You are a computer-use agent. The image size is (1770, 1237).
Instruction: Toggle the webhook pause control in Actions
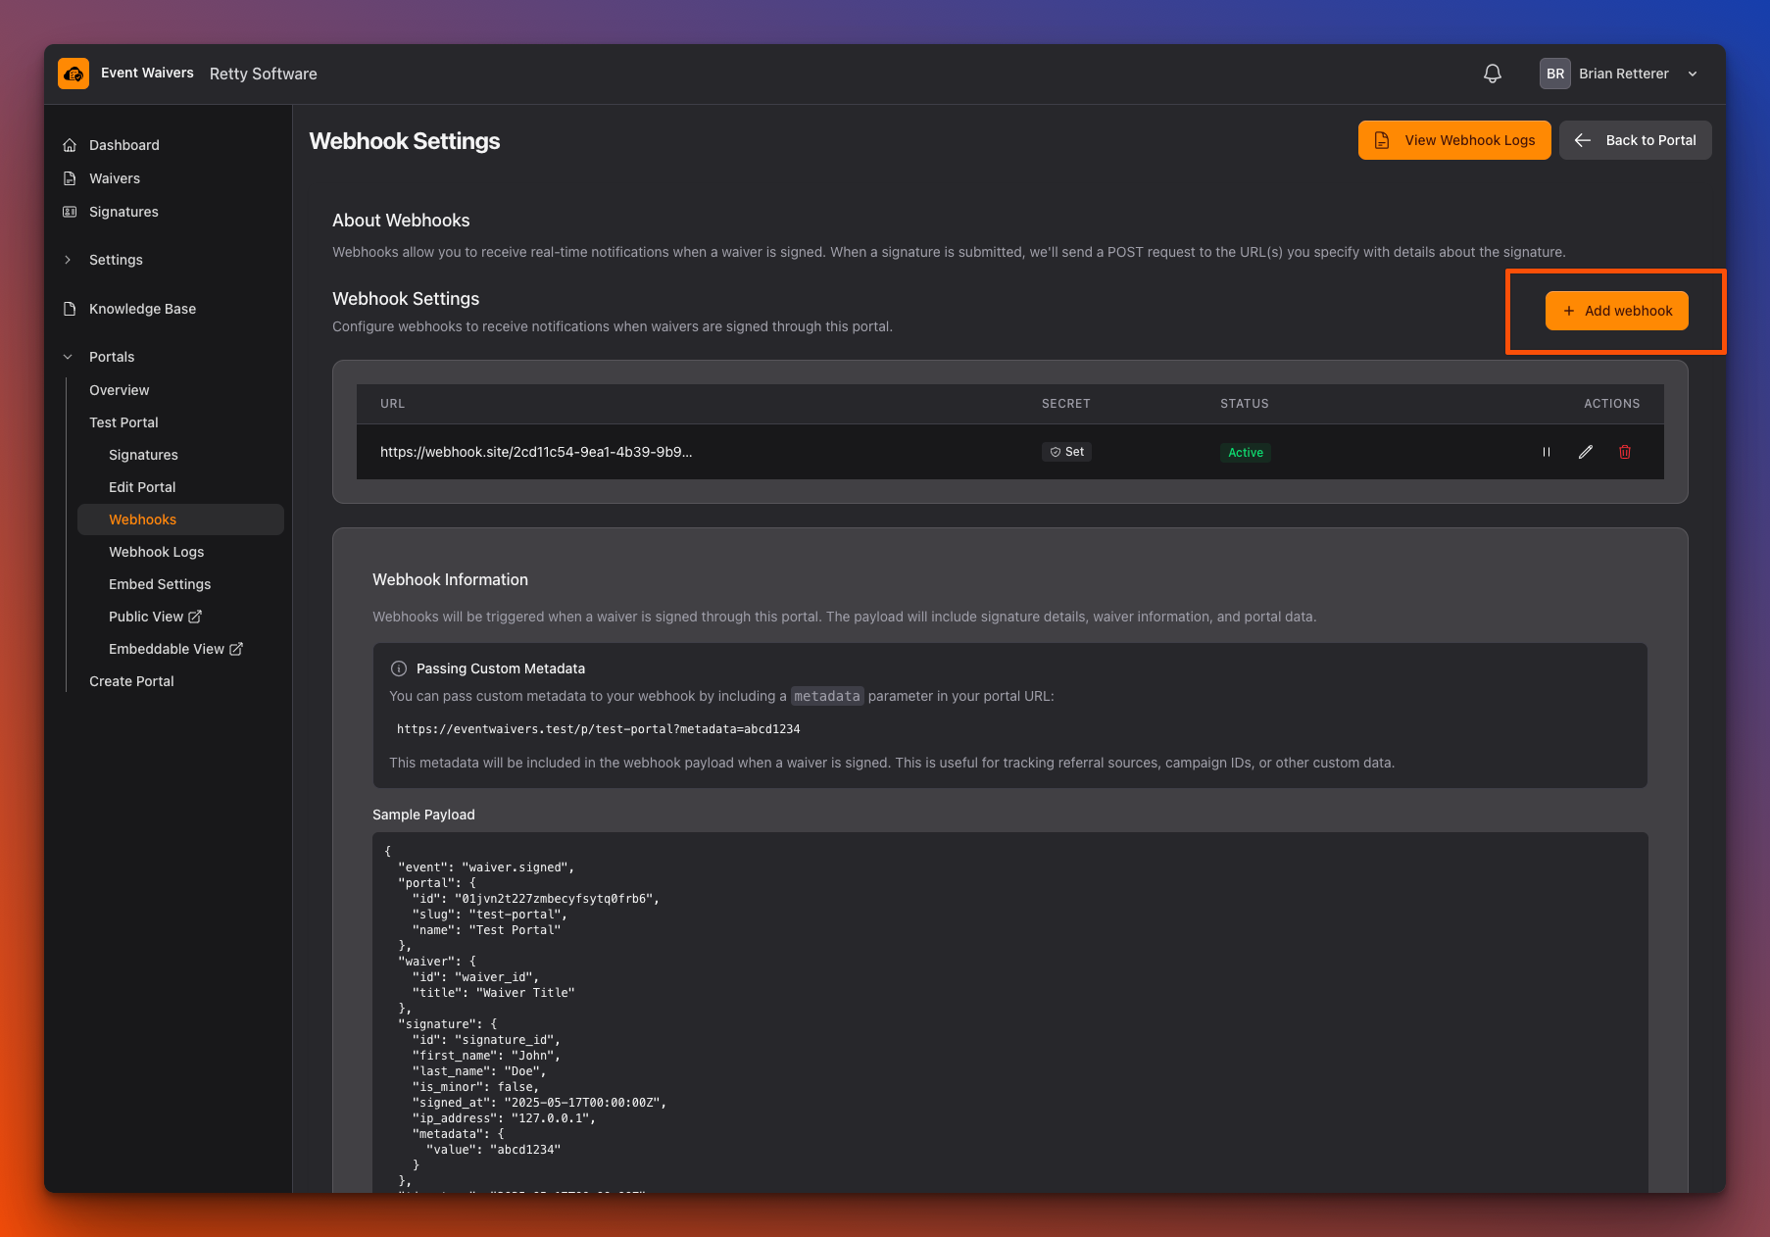(1546, 452)
